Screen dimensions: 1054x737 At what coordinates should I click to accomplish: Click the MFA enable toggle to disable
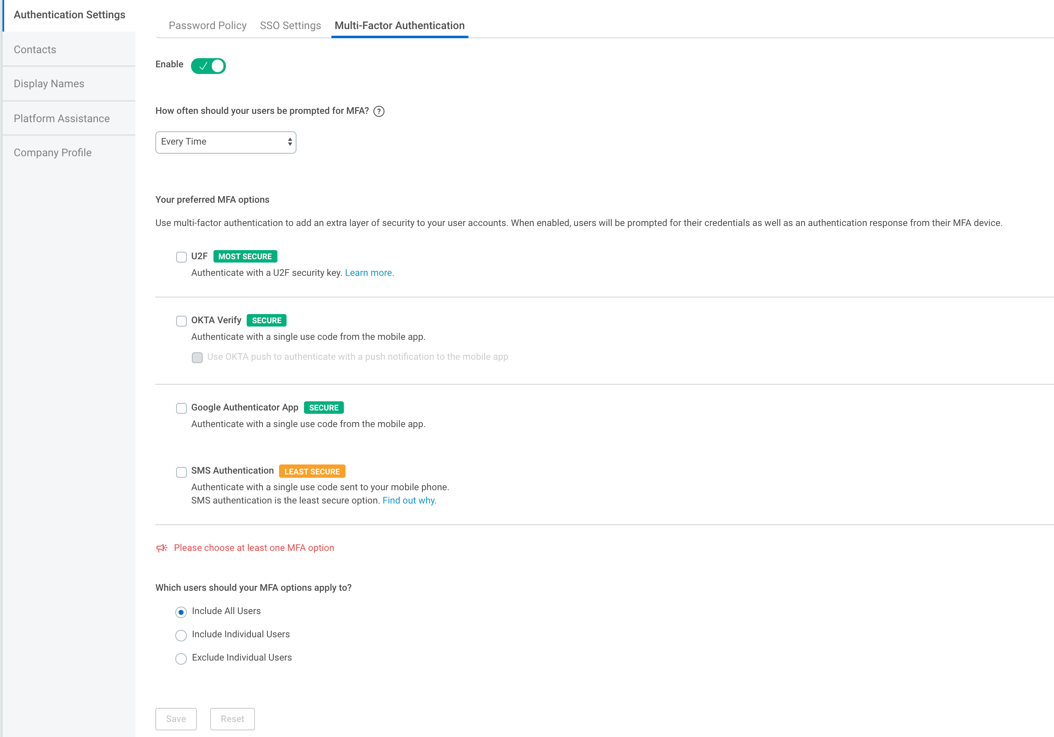coord(208,66)
